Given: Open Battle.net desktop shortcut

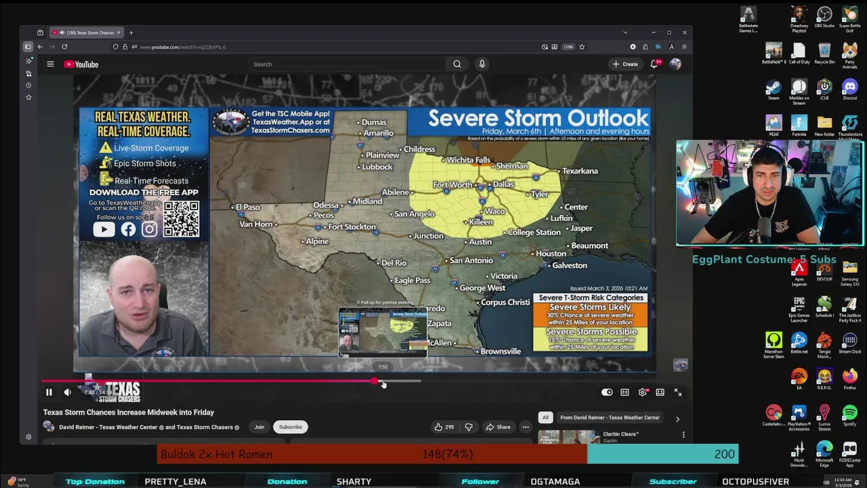Looking at the screenshot, I should [799, 343].
